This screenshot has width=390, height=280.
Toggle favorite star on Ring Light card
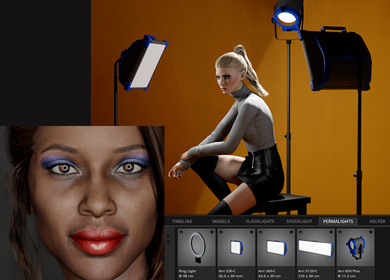[x=212, y=232]
